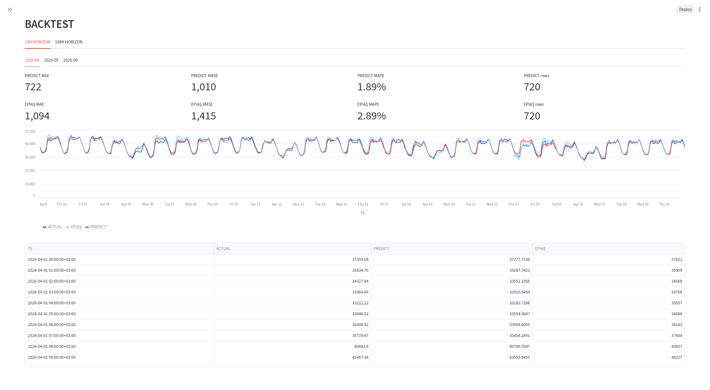
Task: Click PREDICT value 37277.7188
Action: point(452,259)
